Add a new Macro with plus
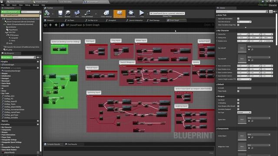This screenshot has height=156, width=278. (x=38, y=121)
